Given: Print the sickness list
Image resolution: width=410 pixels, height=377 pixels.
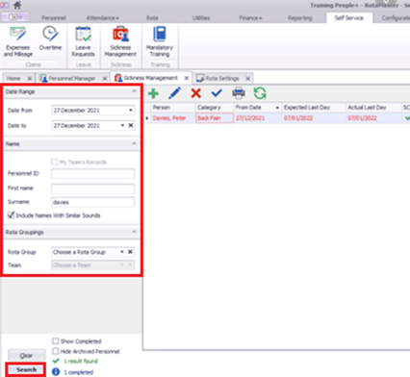Looking at the screenshot, I should [239, 93].
